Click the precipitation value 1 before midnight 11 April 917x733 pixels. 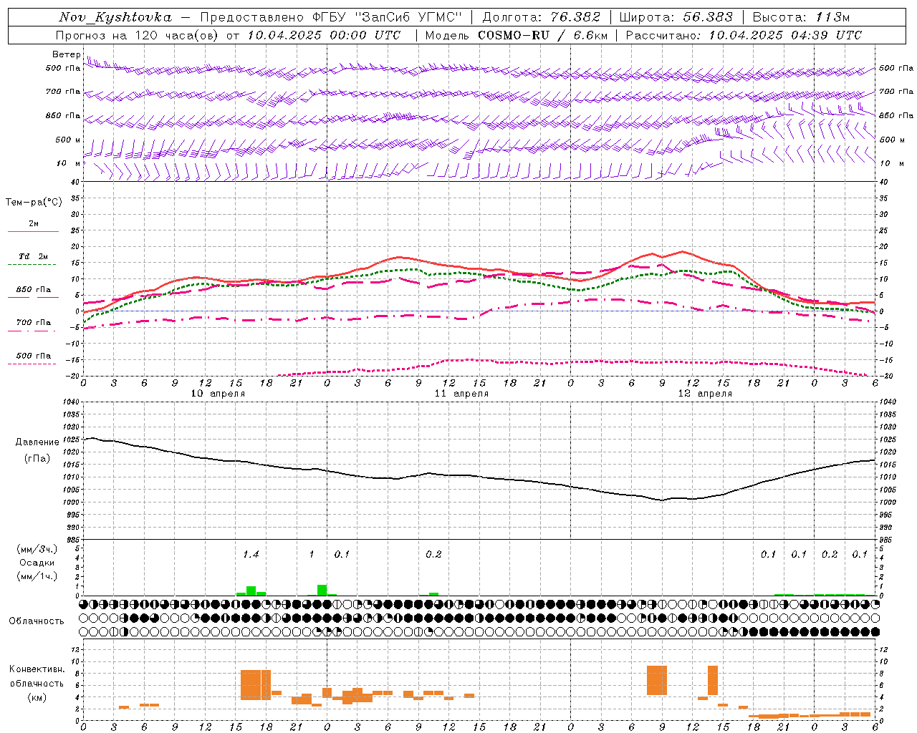[312, 554]
